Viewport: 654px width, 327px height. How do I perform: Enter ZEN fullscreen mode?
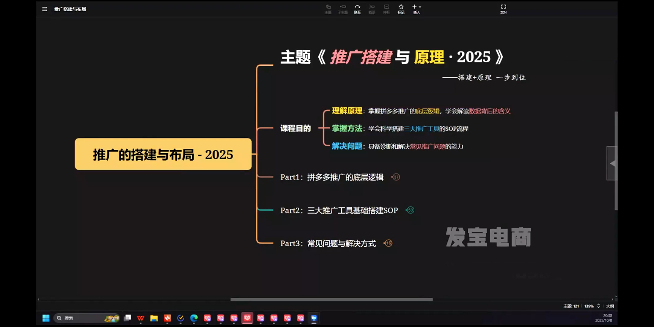[503, 9]
